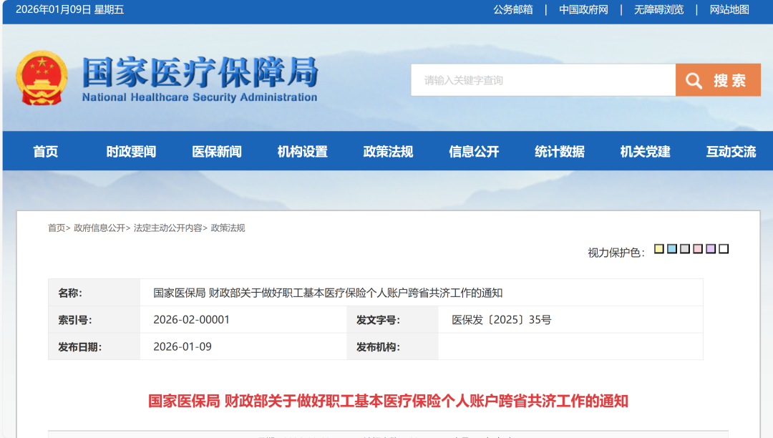The height and width of the screenshot is (438, 773).
Task: Open the 中国政府网 top link
Action: tap(583, 9)
